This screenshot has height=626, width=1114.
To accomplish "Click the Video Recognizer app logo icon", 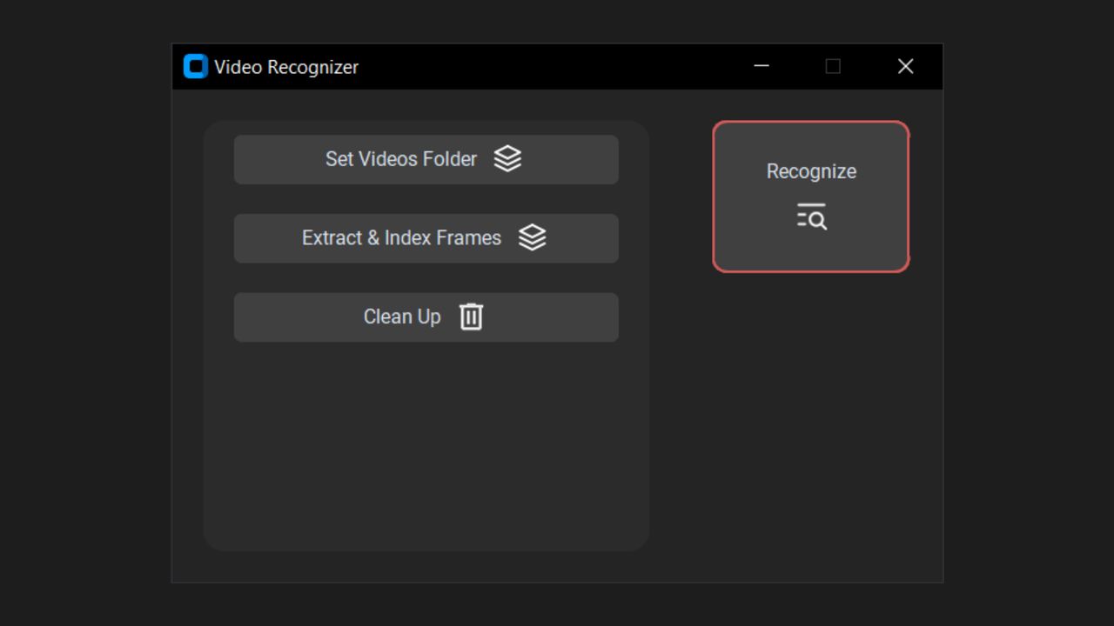I will pyautogui.click(x=196, y=67).
